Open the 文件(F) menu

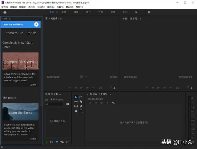[x=5, y=7]
